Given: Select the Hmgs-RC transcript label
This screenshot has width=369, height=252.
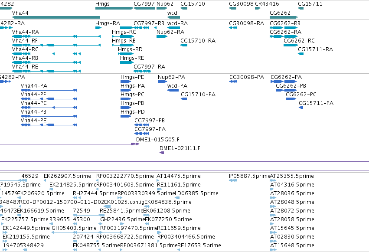Looking at the screenshot, I should pos(124,32).
